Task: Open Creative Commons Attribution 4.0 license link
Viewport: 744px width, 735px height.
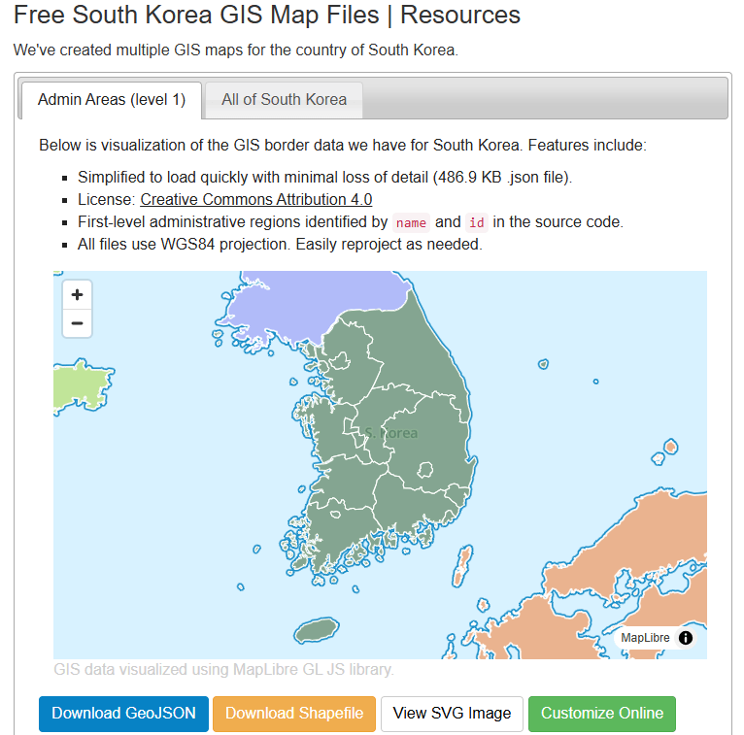Action: click(255, 200)
